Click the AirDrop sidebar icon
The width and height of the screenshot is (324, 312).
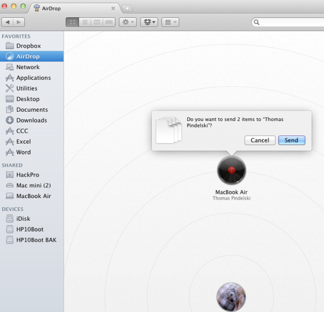[10, 56]
